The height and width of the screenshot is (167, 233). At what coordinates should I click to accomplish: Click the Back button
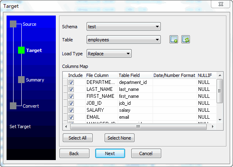pyautogui.click(x=74, y=153)
